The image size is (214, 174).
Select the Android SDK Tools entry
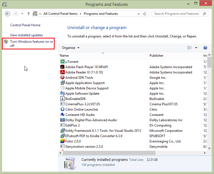(x=79, y=77)
